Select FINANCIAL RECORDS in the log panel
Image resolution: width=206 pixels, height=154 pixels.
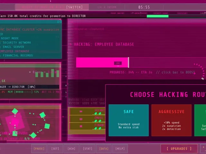pos(18,56)
